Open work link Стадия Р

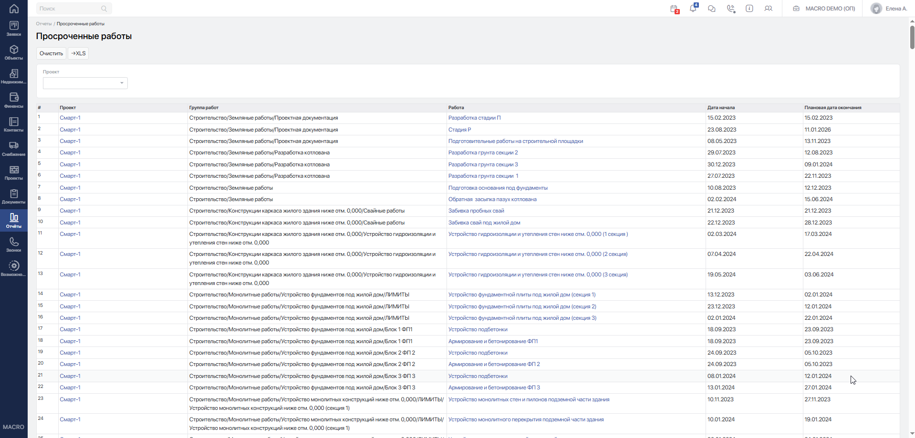click(459, 130)
